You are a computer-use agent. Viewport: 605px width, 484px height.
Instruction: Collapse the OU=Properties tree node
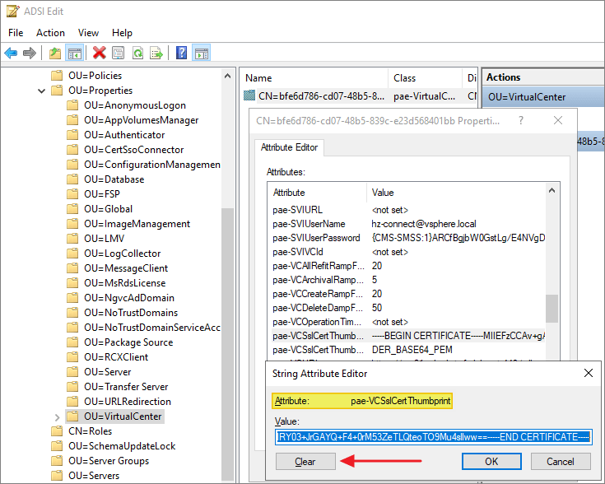tap(42, 91)
